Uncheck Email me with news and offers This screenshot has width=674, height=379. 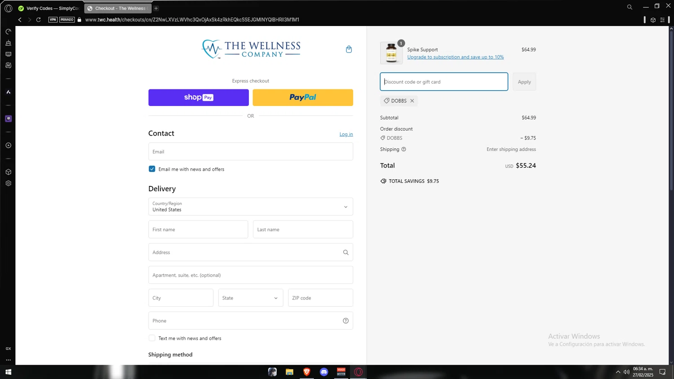coord(152,169)
